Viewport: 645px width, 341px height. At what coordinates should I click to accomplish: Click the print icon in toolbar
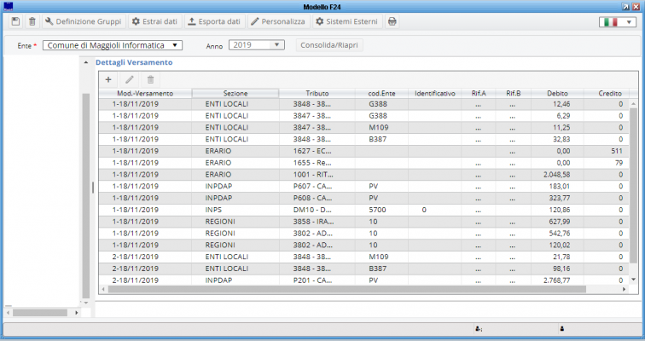point(392,20)
